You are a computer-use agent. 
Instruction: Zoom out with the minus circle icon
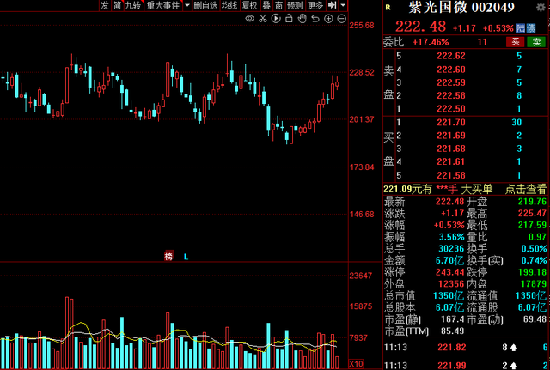coord(342,19)
